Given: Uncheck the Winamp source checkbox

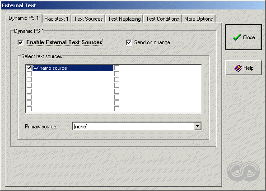Looking at the screenshot, I should 29,68.
